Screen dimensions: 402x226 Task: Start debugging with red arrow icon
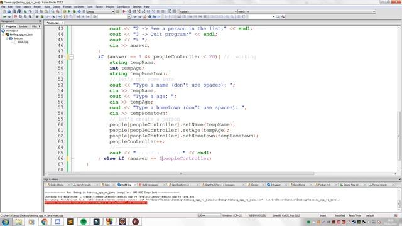[x=124, y=11]
